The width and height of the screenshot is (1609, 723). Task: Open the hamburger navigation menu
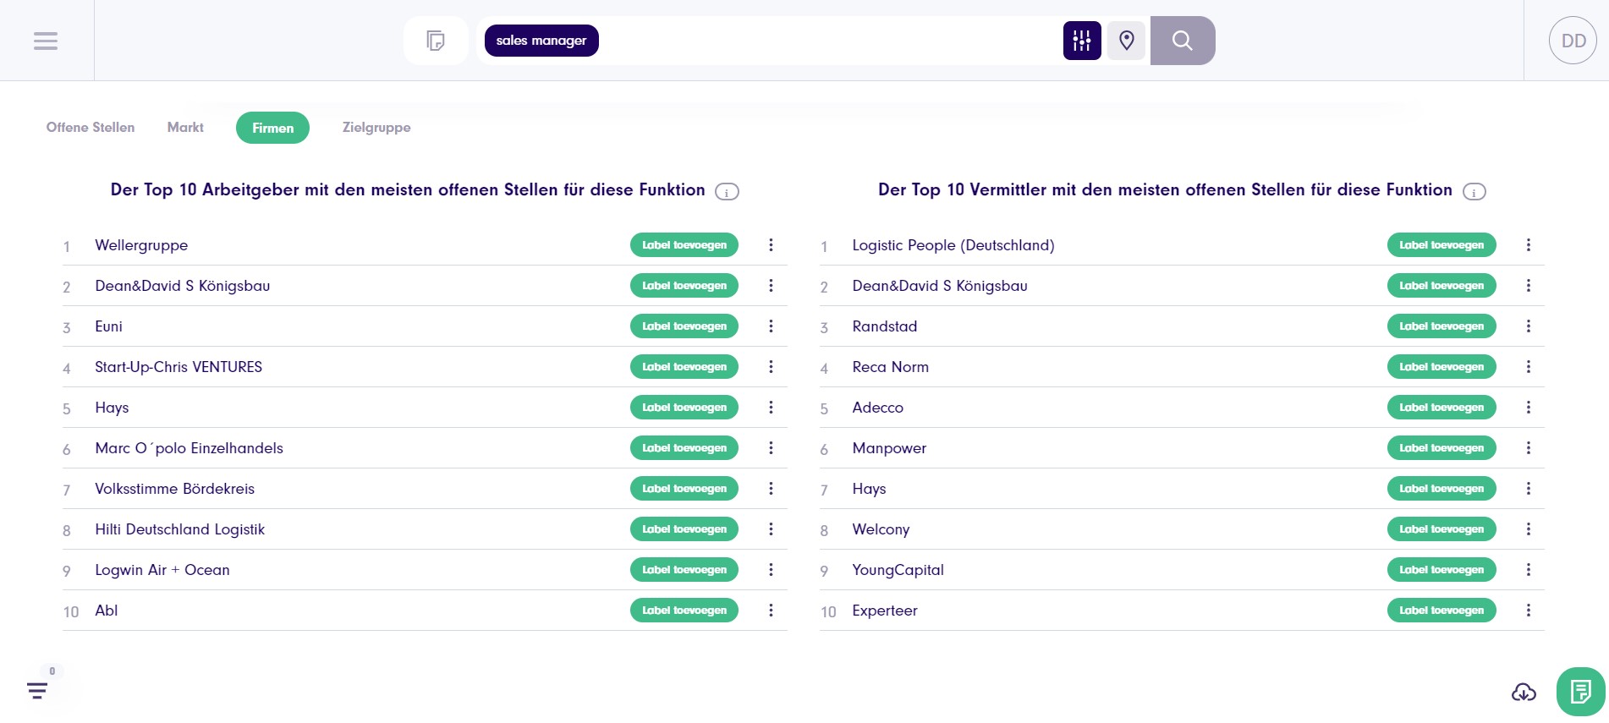pos(46,41)
